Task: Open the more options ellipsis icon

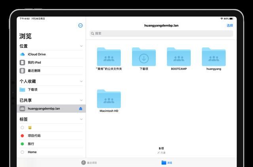Action: click(80, 26)
